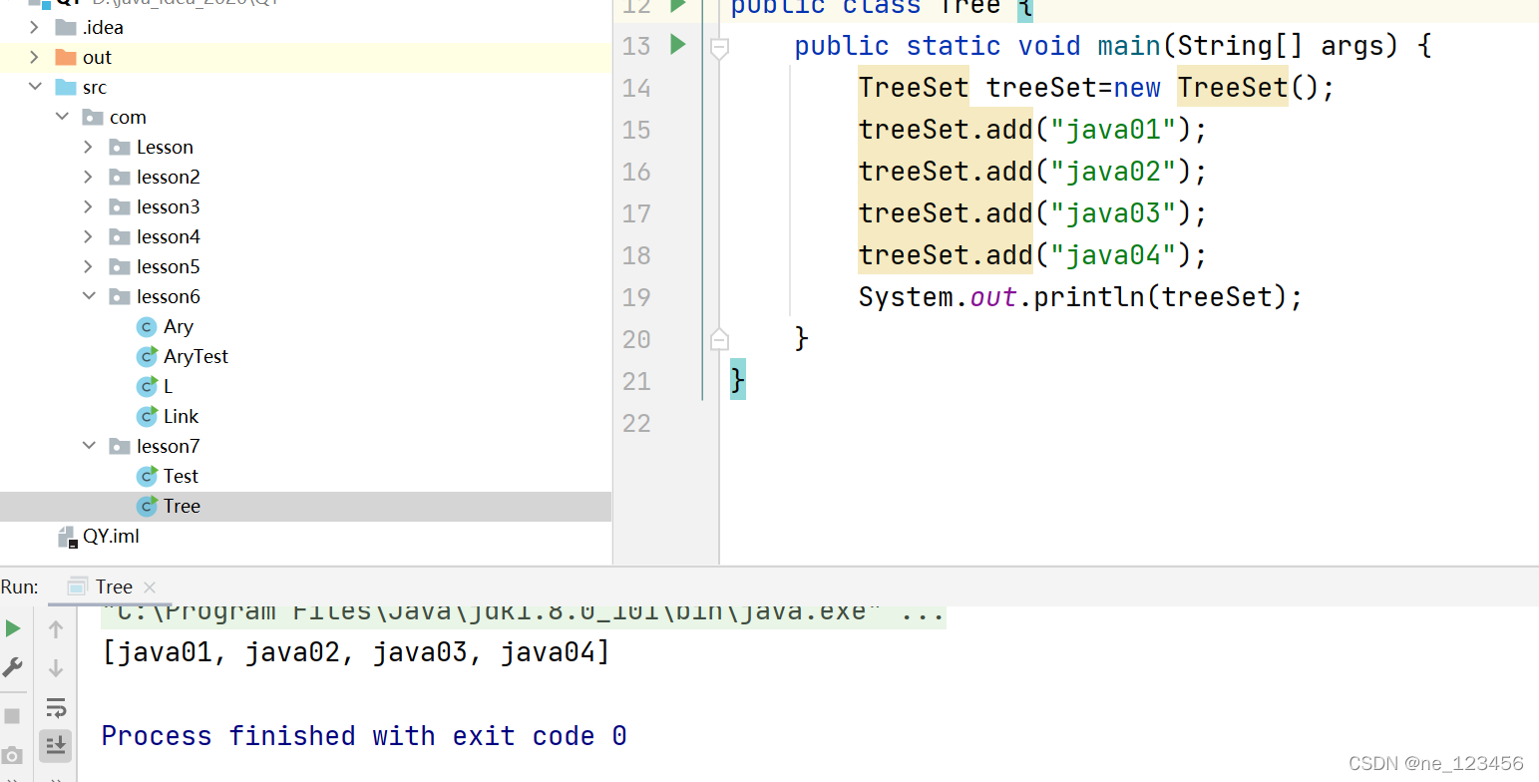
Task: Open the AryTest class
Action: 195,356
